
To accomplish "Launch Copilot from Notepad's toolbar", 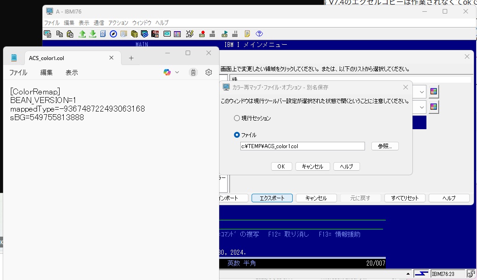I will coord(167,72).
